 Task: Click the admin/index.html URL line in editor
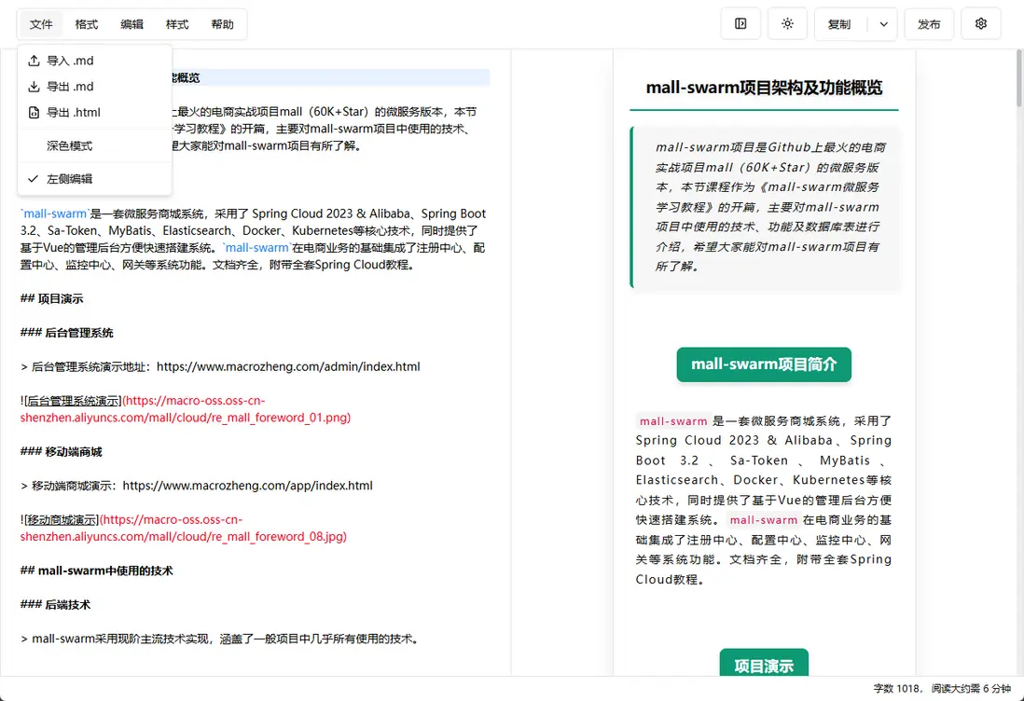pyautogui.click(x=220, y=367)
